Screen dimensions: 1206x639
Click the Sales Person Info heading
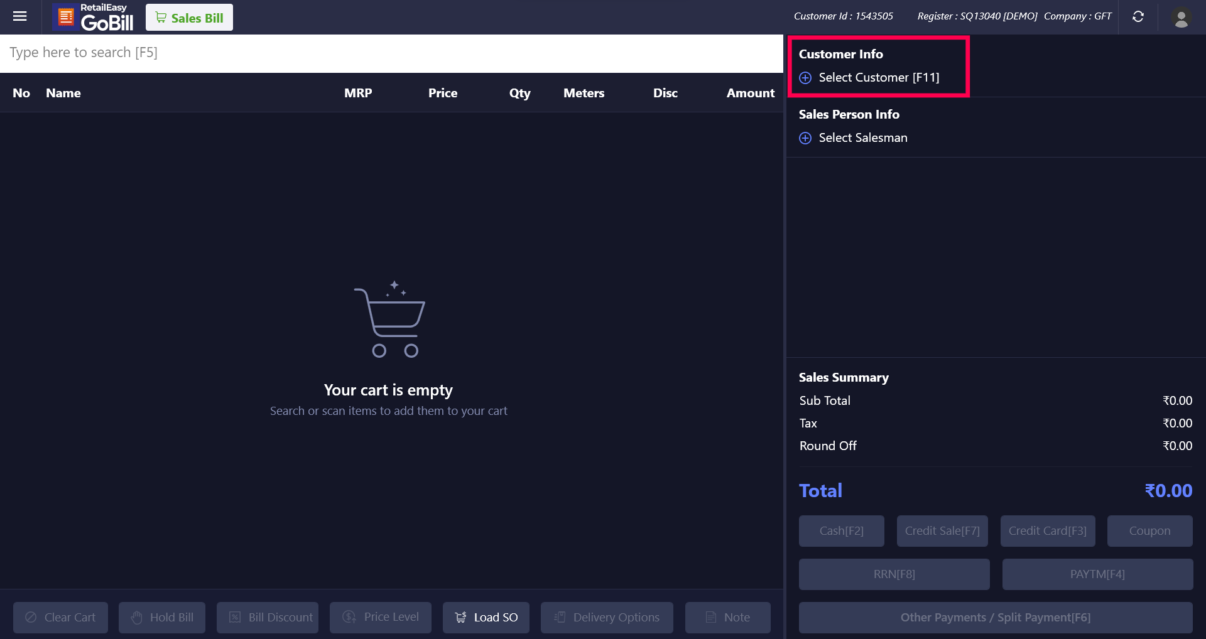[x=849, y=114]
